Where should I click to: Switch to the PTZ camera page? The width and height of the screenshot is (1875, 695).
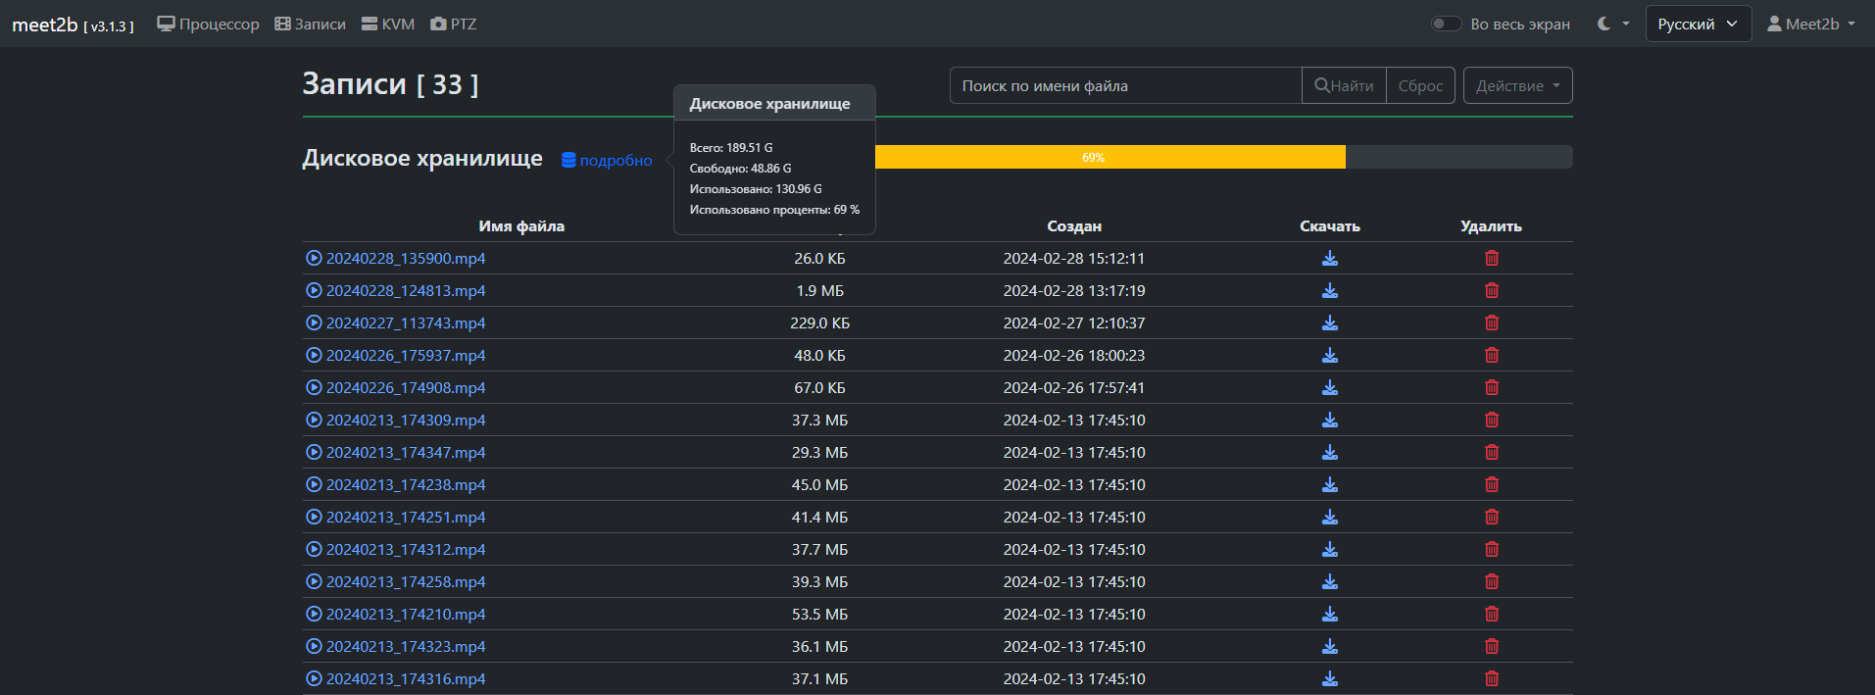pos(454,24)
